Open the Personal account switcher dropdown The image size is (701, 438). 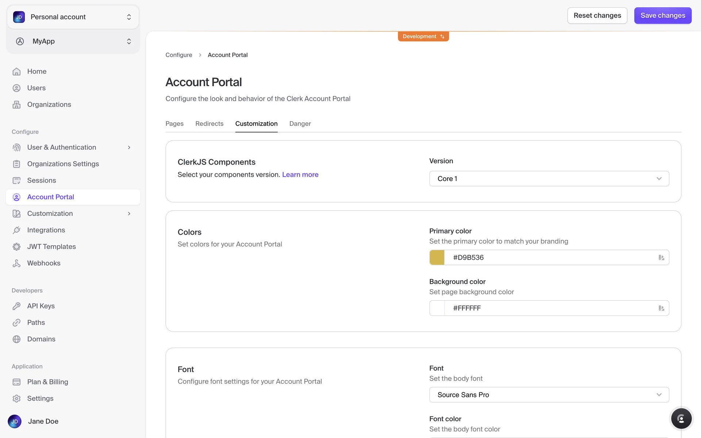pos(73,17)
